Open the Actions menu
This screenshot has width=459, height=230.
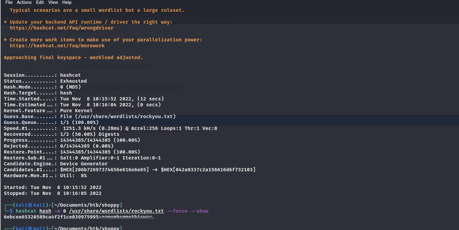tap(24, 2)
